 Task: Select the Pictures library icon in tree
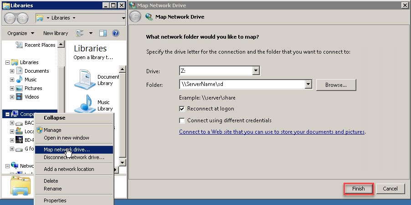[x=20, y=88]
